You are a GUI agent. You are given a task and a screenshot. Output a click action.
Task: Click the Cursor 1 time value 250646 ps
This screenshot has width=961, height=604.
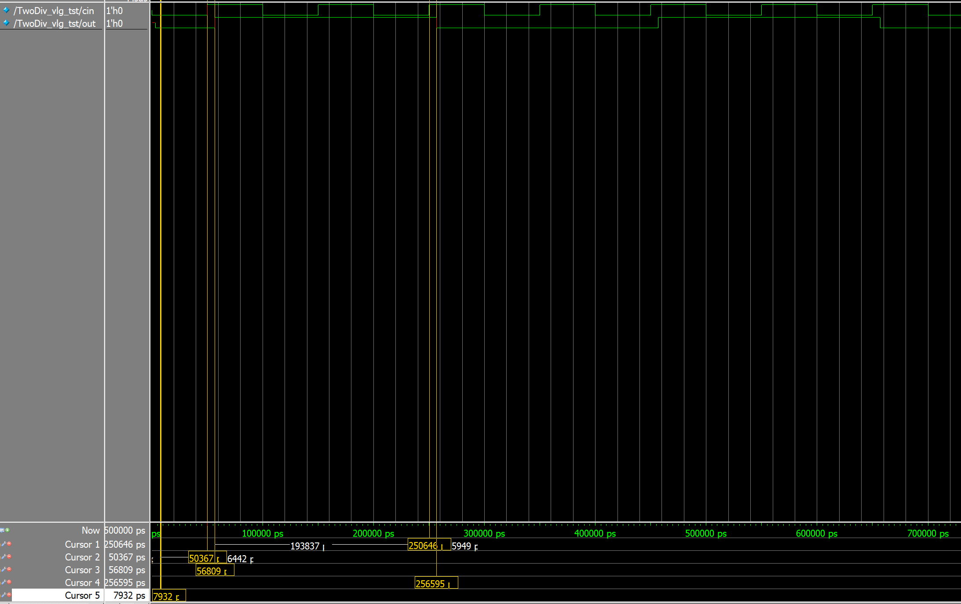click(125, 545)
